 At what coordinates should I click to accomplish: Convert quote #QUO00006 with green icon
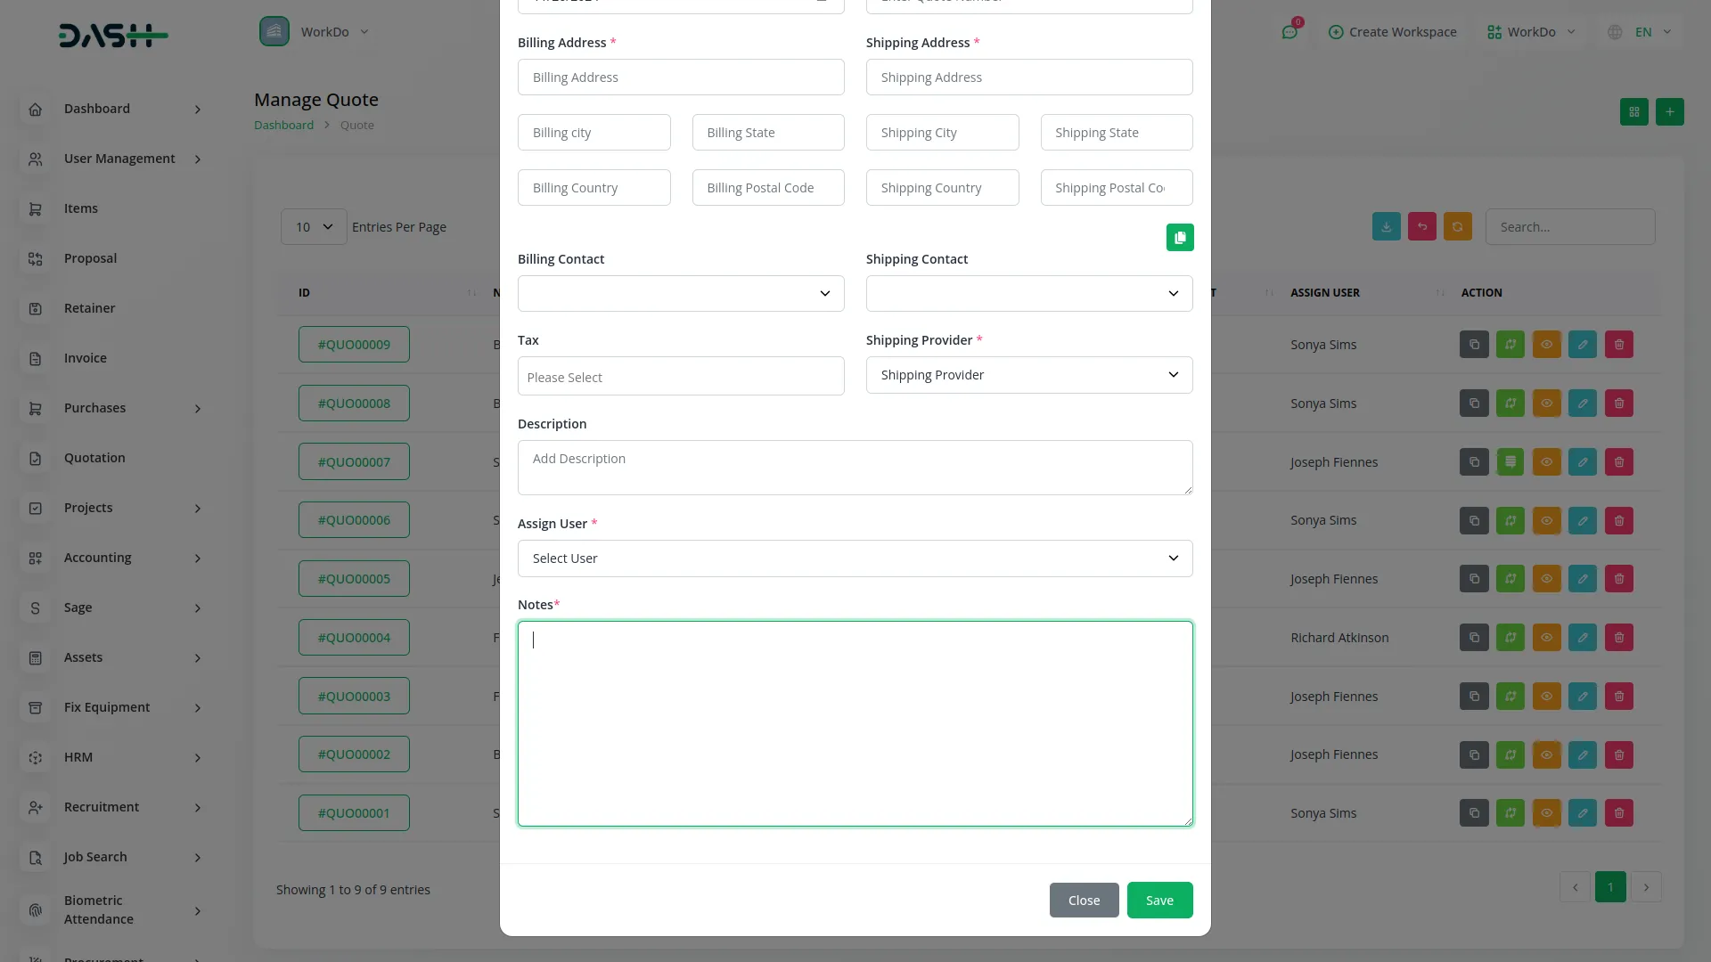click(1510, 521)
